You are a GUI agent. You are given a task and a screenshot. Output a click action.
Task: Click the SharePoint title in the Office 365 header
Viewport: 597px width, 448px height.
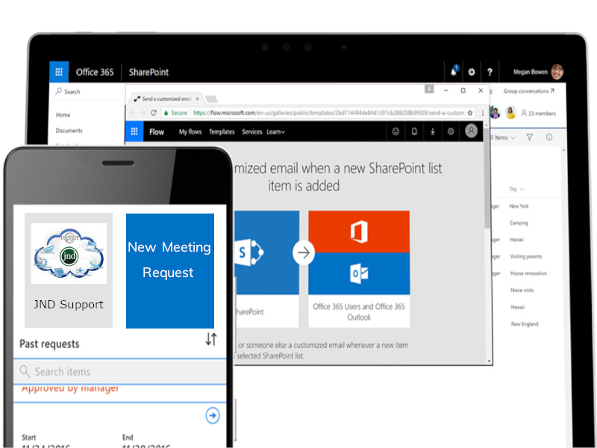[149, 72]
